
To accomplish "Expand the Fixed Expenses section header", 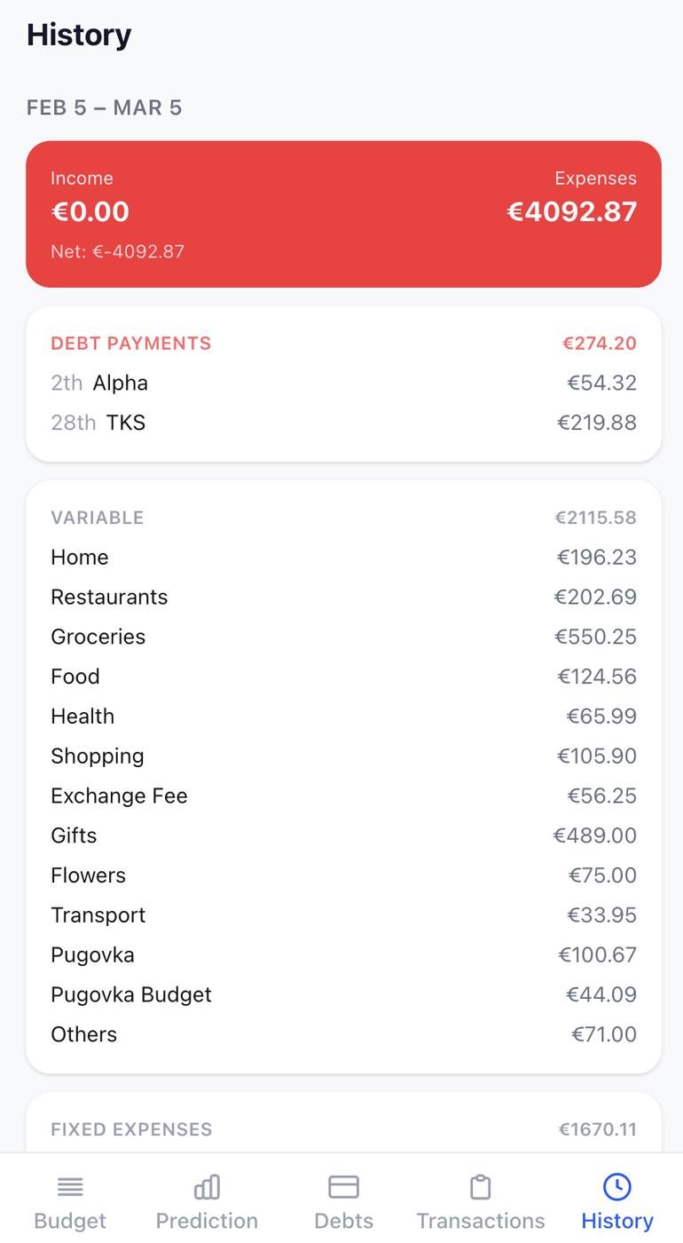I will tap(343, 1129).
